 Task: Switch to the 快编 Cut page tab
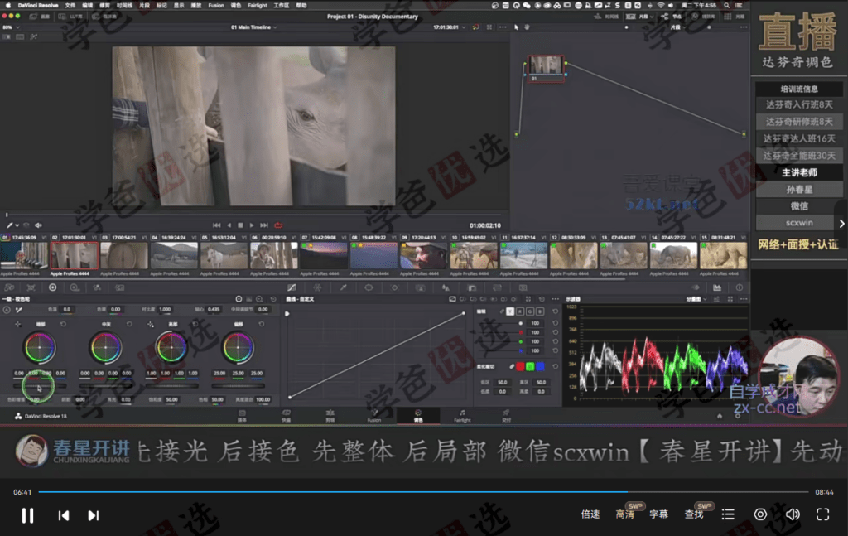[286, 415]
